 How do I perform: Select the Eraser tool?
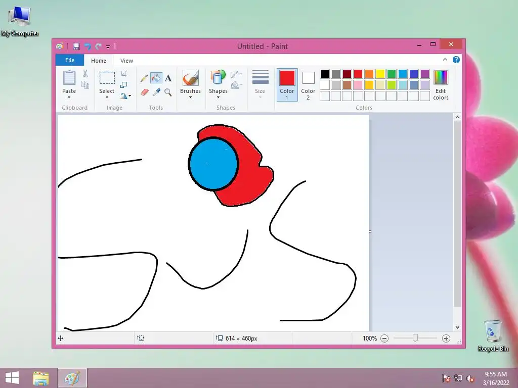point(144,92)
